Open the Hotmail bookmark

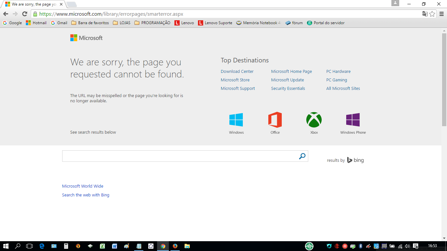tap(36, 23)
